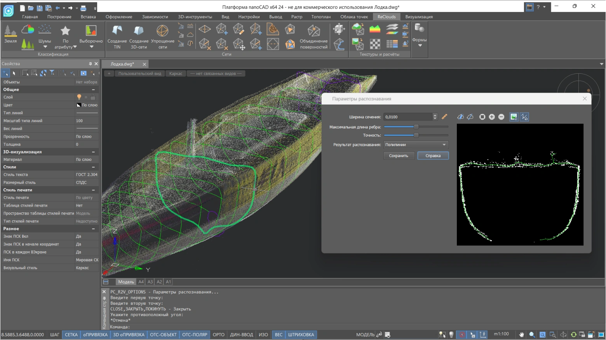Viewport: 606px width, 340px height.
Task: Open the Облака точек ribbon tab
Action: (x=354, y=17)
